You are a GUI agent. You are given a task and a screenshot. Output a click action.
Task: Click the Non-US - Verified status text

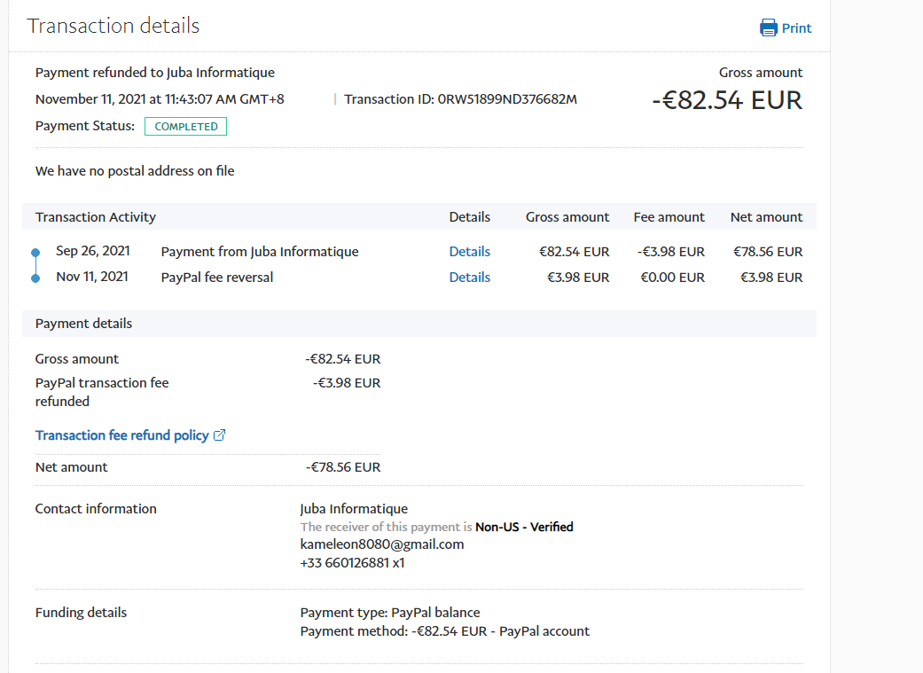point(524,527)
